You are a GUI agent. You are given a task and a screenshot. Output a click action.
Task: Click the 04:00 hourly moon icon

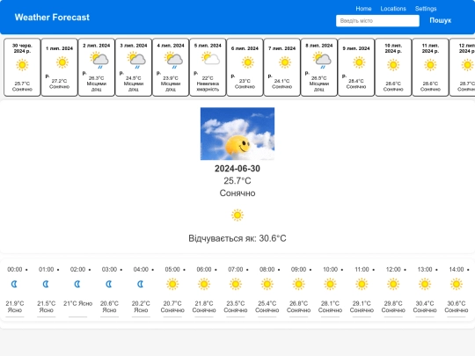[x=140, y=284]
